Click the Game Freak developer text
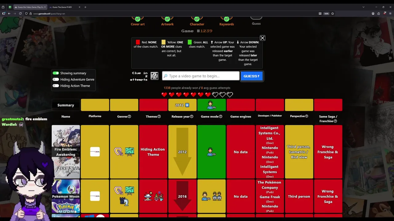This screenshot has height=221, width=394. coord(270,197)
